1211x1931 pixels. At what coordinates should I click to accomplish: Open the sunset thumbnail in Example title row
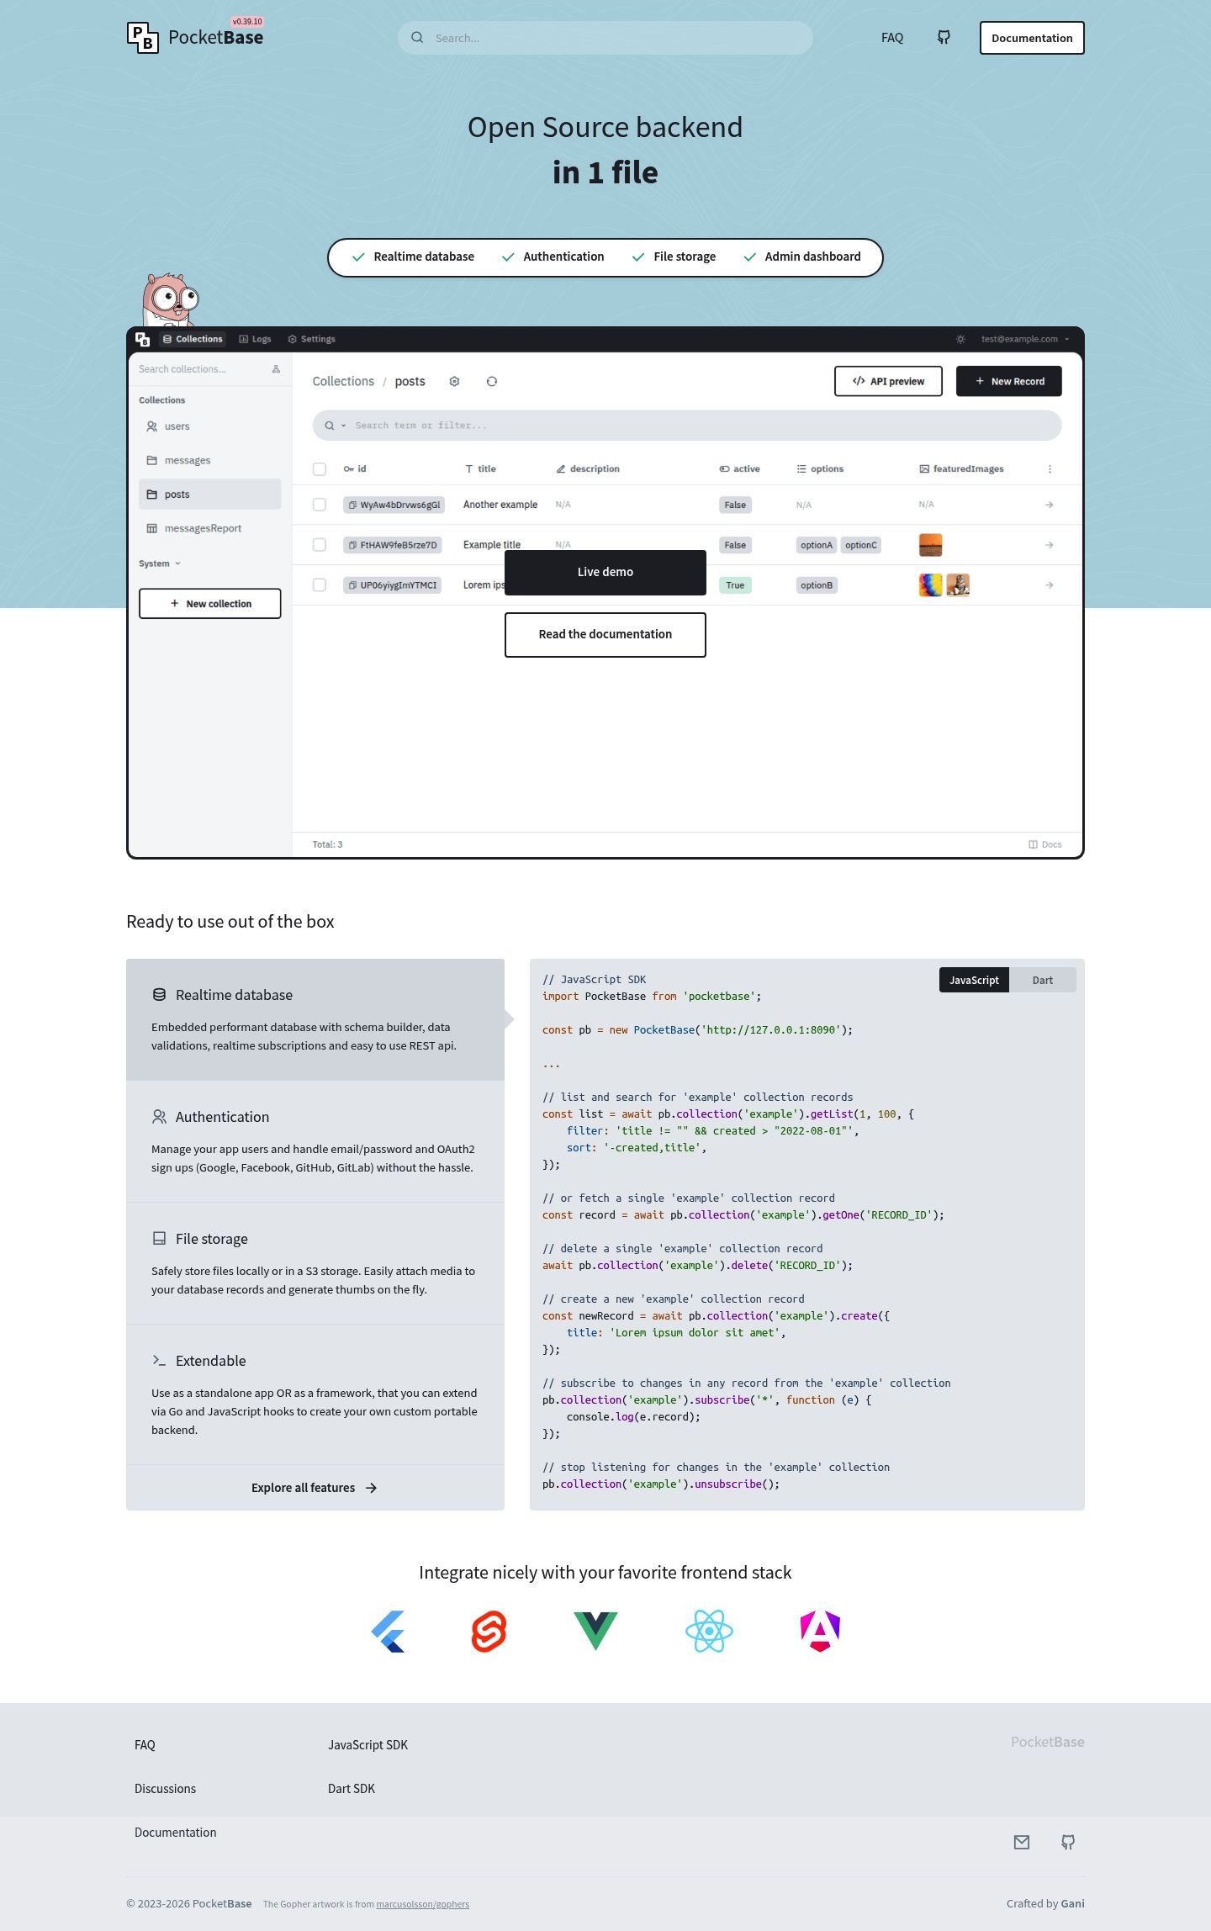click(x=930, y=545)
